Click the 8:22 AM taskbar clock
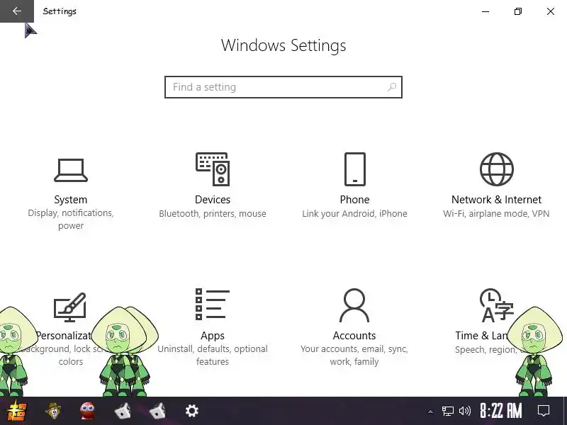The image size is (567, 425). tap(501, 411)
